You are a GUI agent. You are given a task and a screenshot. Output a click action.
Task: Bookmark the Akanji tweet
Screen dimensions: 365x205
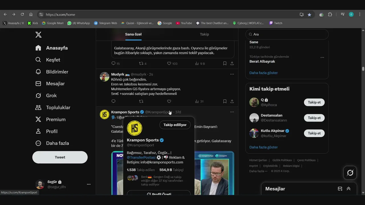tap(225, 63)
